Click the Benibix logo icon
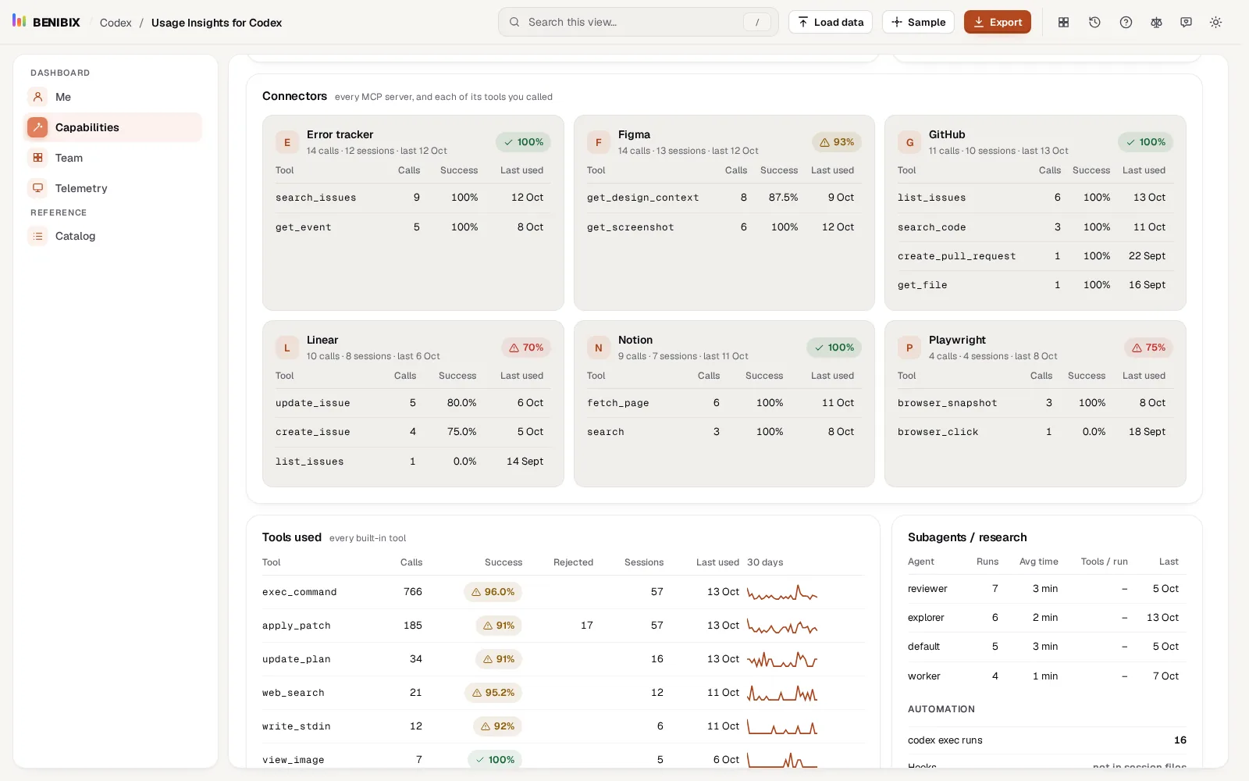Image resolution: width=1249 pixels, height=781 pixels. 20,21
